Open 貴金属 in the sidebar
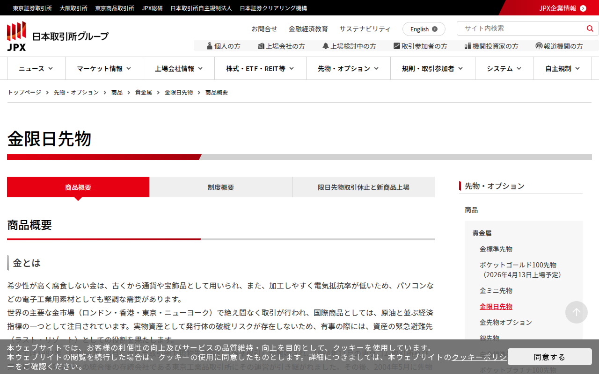599x374 pixels. [x=482, y=233]
